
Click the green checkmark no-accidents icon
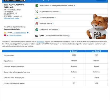[37, 6]
